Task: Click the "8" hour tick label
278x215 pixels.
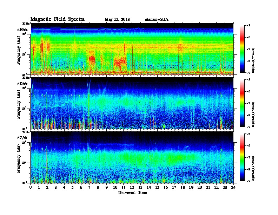Action: point(98,187)
